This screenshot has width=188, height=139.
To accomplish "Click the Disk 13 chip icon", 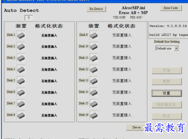I will point(94,81).
